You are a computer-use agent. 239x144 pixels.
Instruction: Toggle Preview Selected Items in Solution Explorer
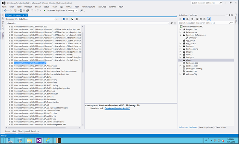pos(209,19)
